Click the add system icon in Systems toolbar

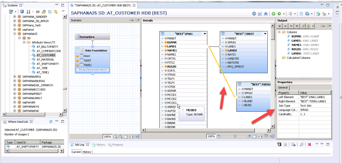click(11, 11)
